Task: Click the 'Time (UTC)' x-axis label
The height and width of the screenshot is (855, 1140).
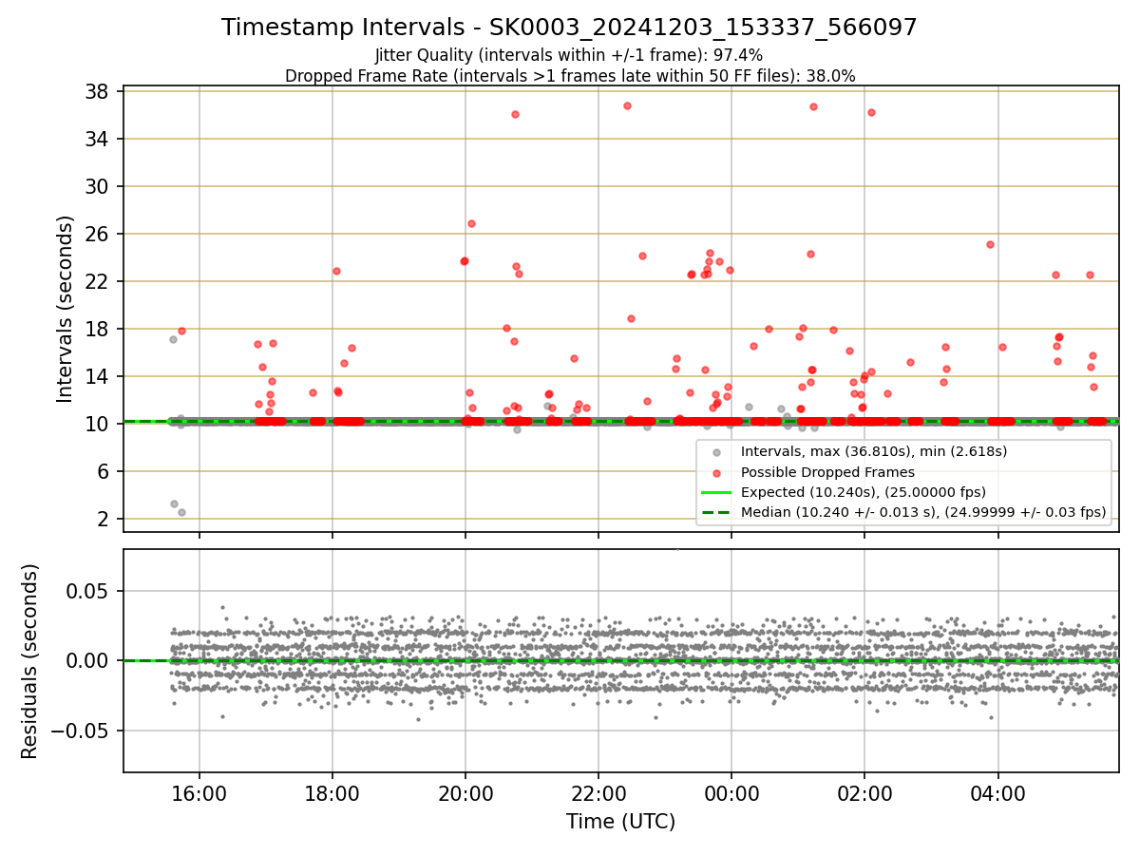Action: click(620, 822)
